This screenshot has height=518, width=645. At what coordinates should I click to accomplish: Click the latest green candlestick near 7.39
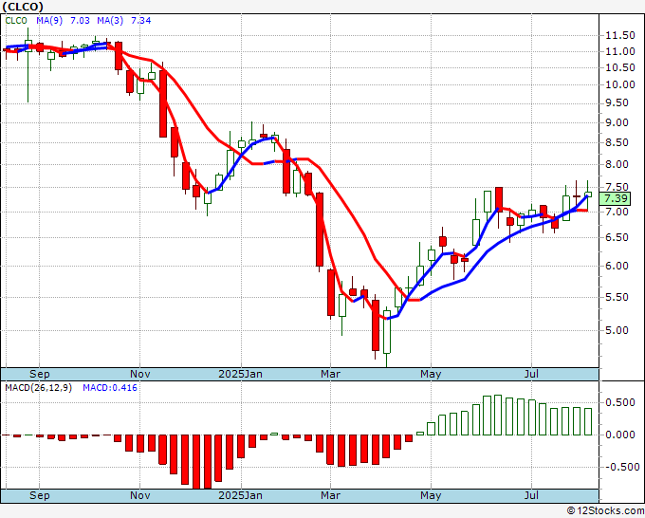(x=588, y=194)
